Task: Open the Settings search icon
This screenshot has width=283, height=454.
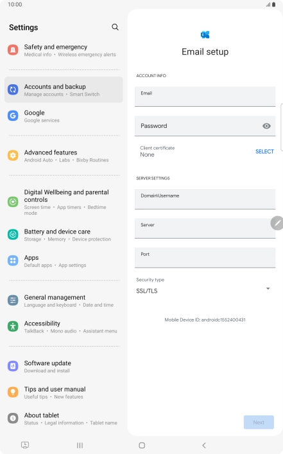Action: (x=115, y=27)
